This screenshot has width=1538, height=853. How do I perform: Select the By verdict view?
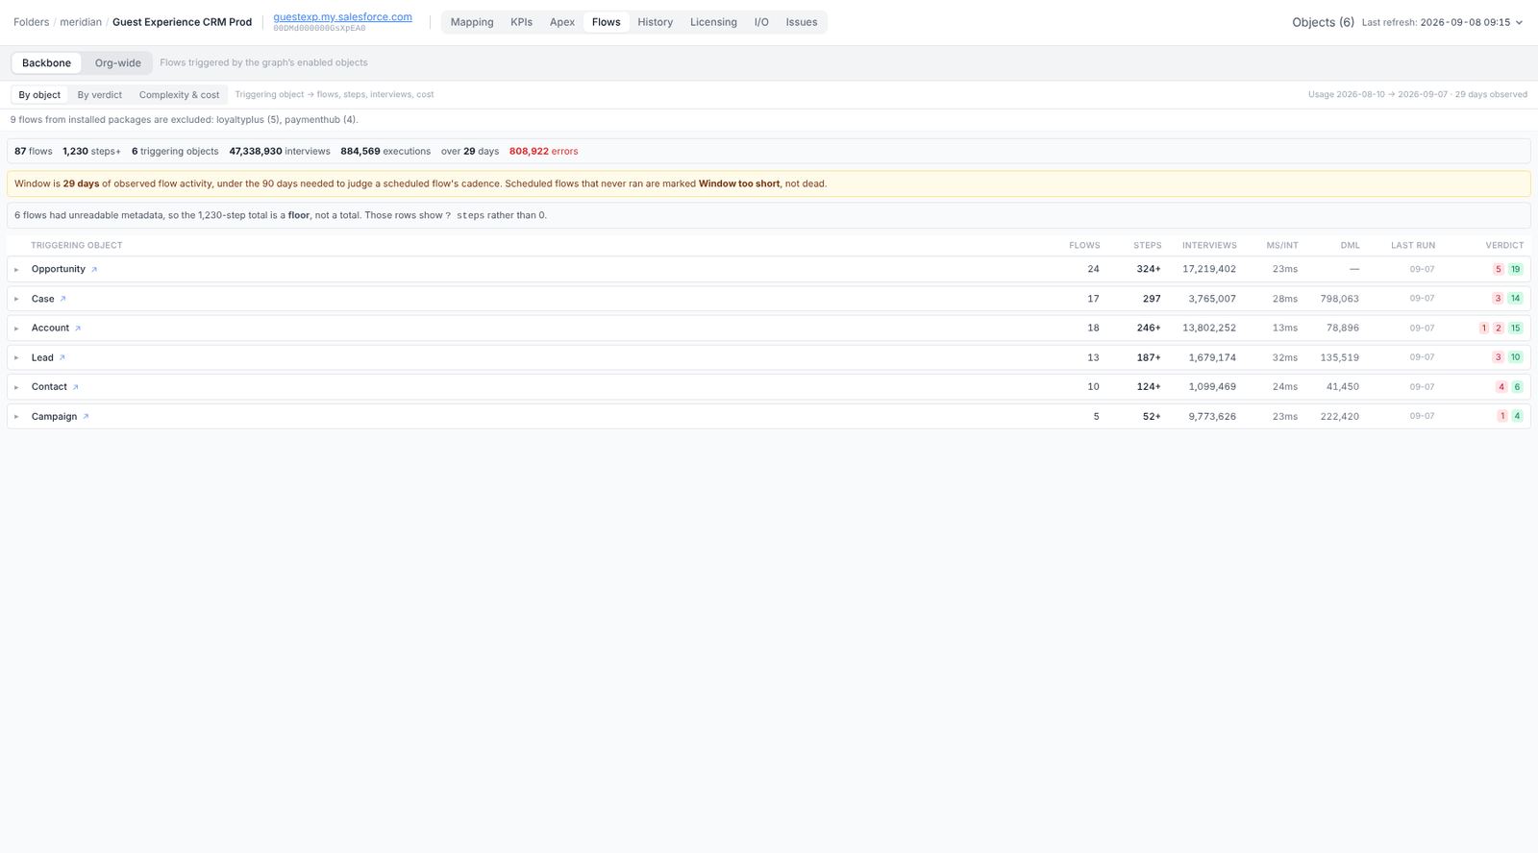pyautogui.click(x=100, y=95)
